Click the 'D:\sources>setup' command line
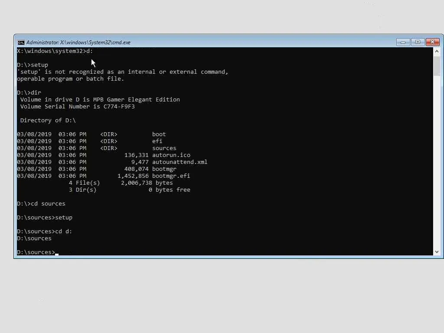This screenshot has height=333, width=444. (x=45, y=218)
